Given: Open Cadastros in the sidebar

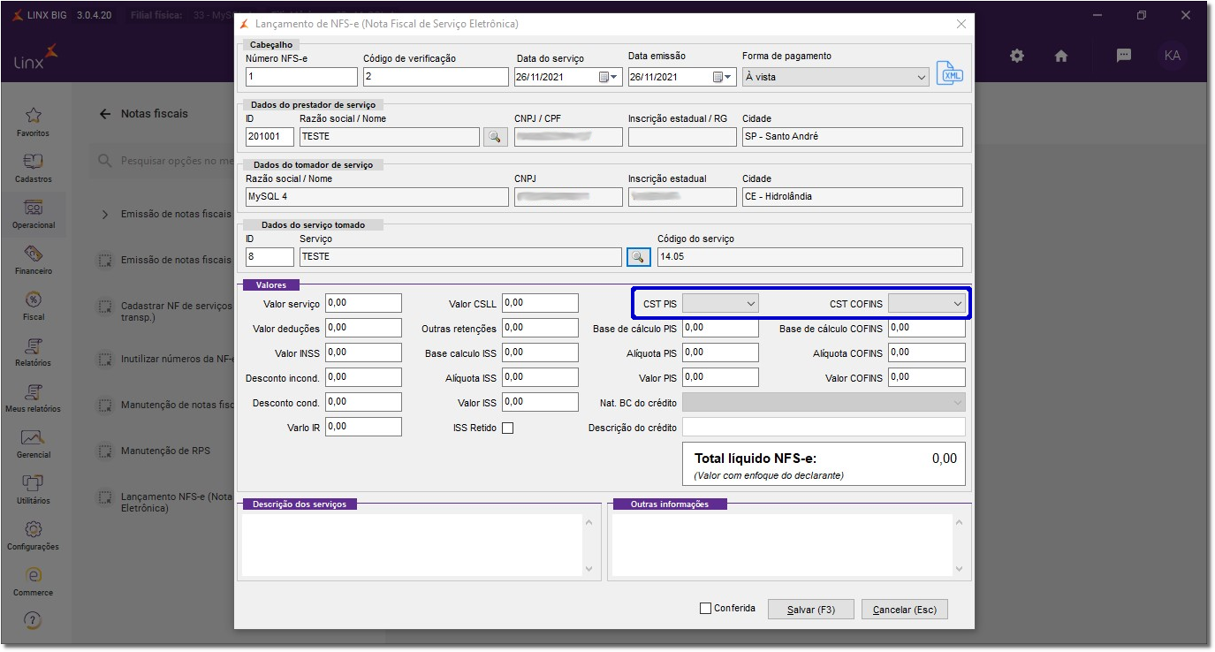Looking at the screenshot, I should click(34, 168).
